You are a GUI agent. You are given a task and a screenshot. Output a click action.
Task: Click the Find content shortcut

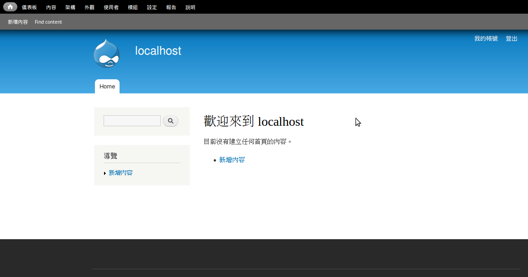48,22
